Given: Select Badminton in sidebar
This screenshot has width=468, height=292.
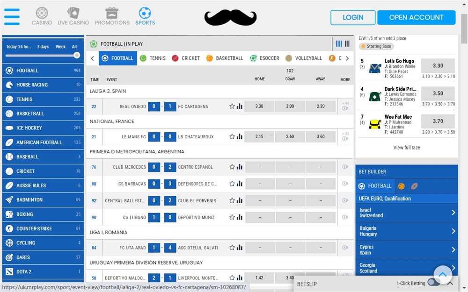Looking at the screenshot, I should pyautogui.click(x=43, y=200).
